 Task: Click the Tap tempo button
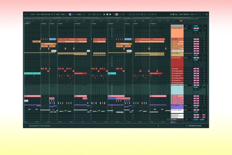click(38, 14)
